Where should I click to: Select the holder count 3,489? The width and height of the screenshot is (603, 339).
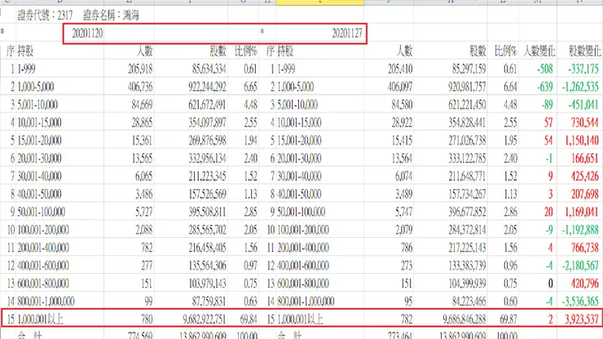click(x=404, y=194)
